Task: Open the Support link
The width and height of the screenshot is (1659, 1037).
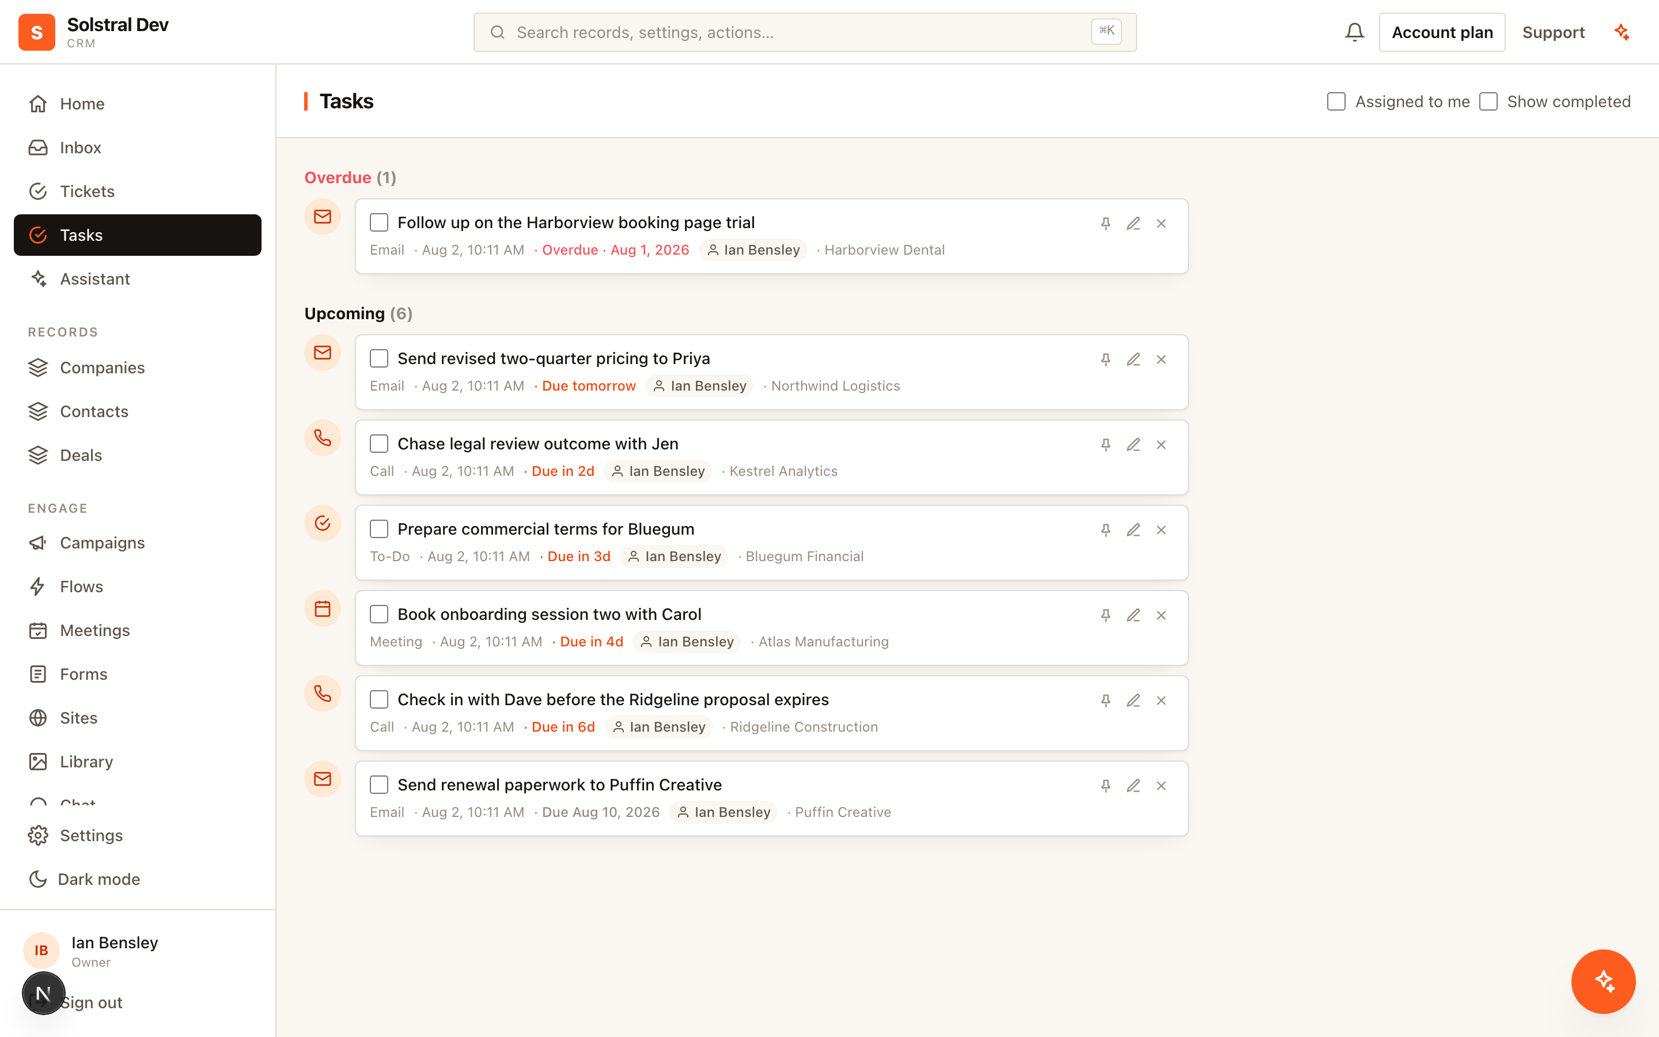Action: point(1553,32)
